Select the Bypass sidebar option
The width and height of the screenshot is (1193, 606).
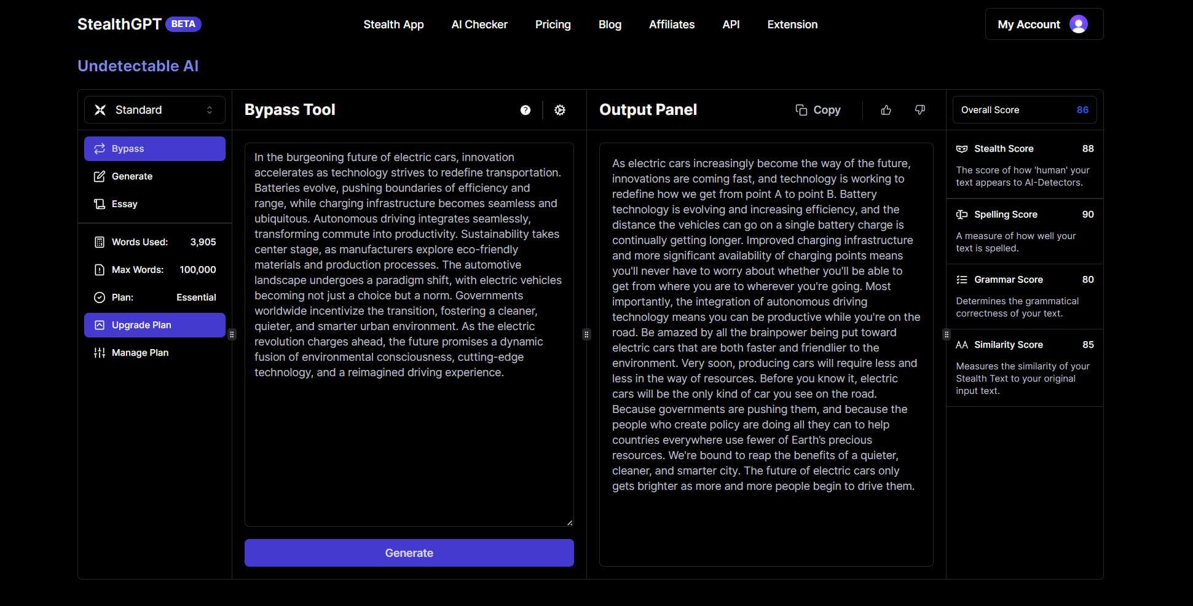point(155,149)
